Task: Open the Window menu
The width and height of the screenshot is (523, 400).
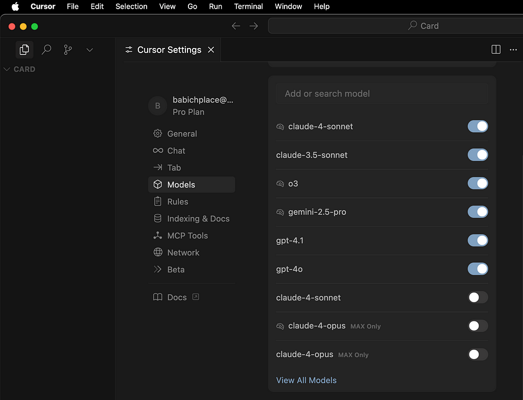Action: pos(288,6)
